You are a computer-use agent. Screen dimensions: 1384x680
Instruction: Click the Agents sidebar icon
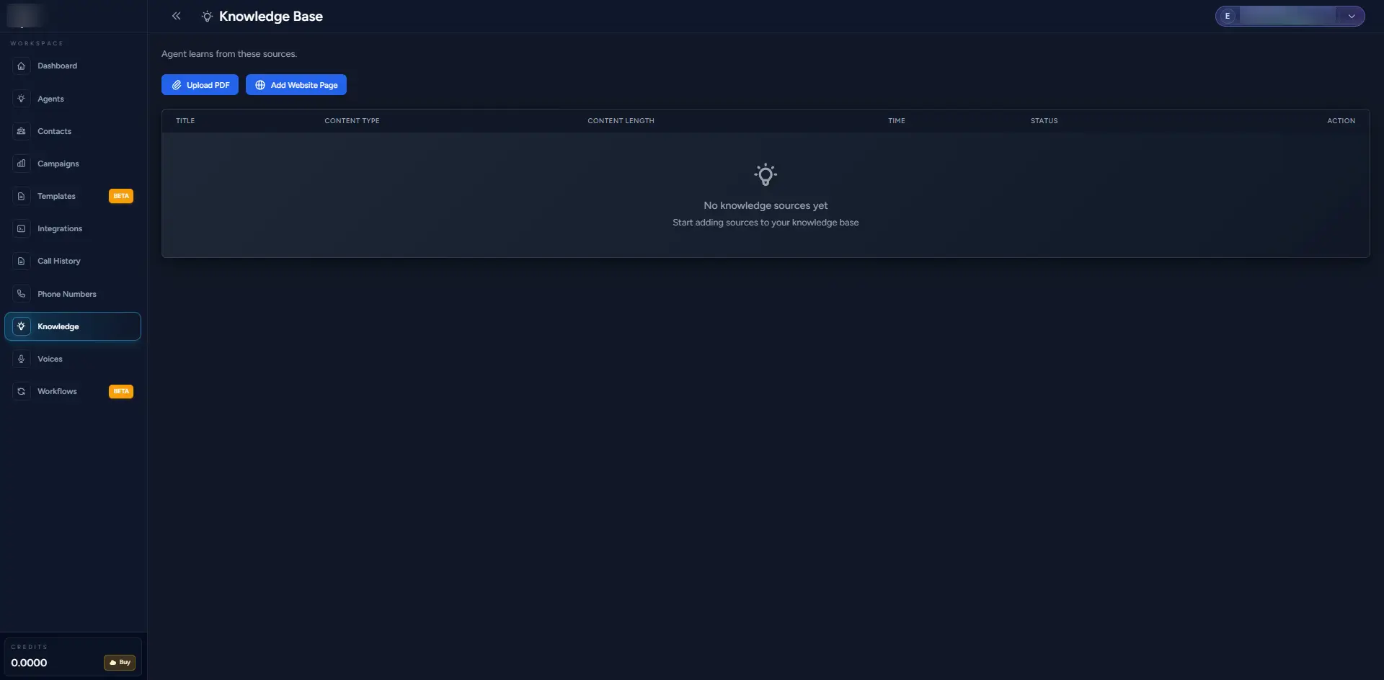point(22,99)
